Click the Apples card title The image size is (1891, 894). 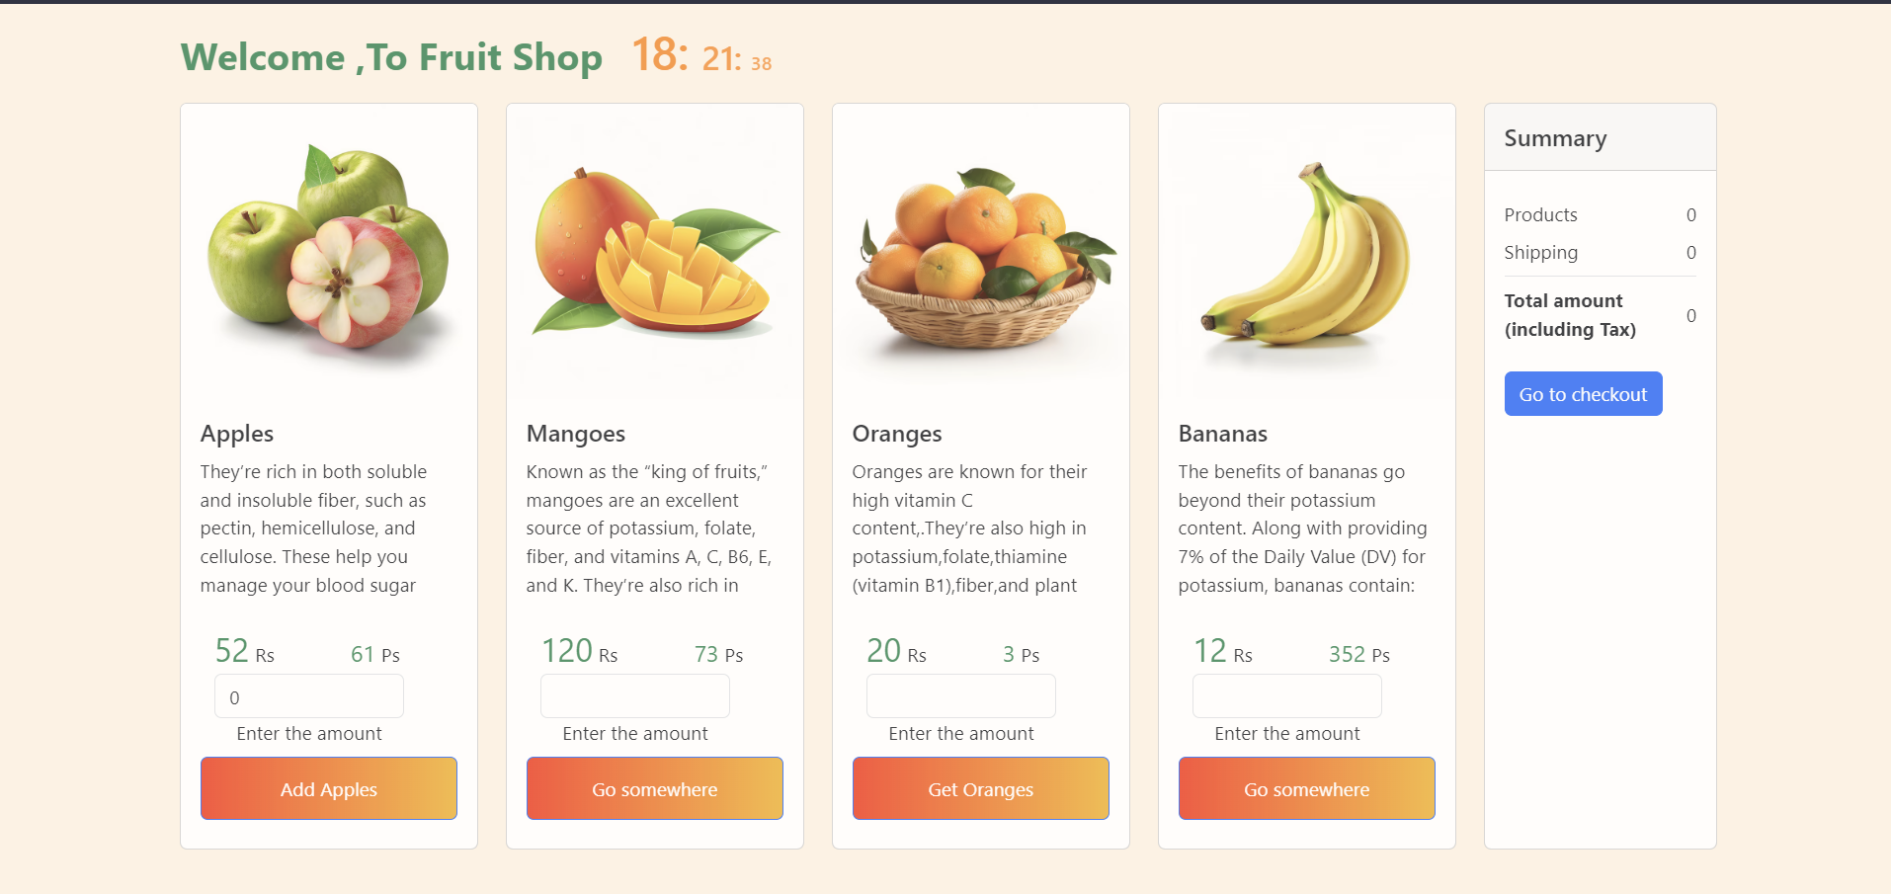click(237, 434)
